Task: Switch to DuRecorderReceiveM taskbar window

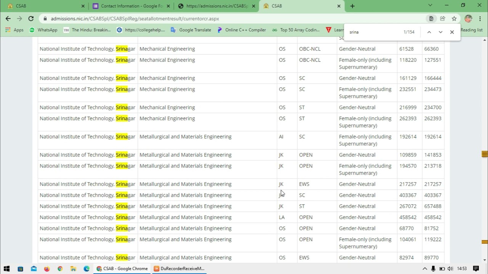Action: [x=179, y=268]
